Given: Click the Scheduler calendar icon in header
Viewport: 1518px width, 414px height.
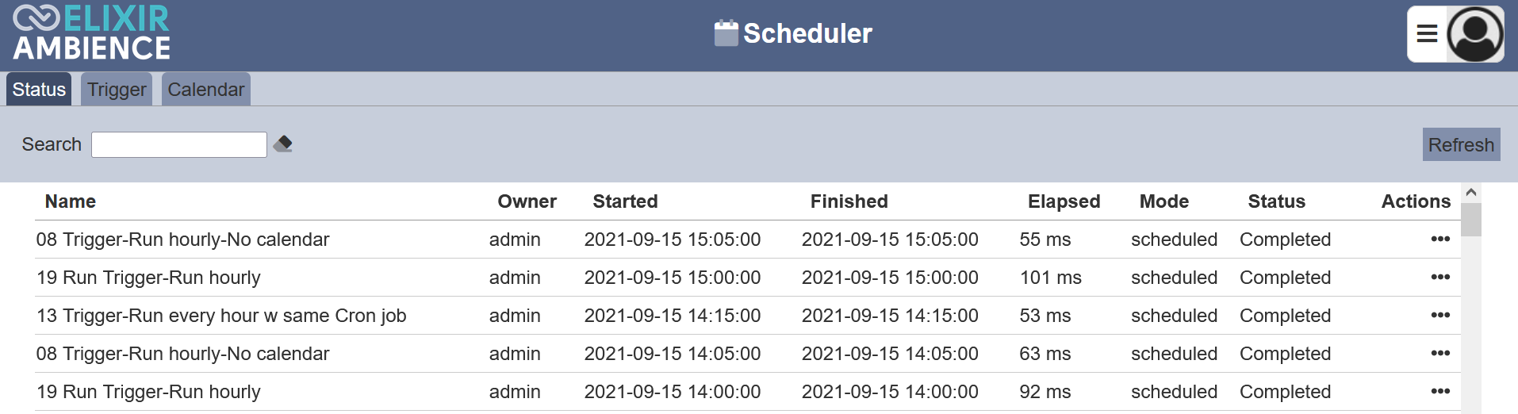Looking at the screenshot, I should (x=726, y=33).
